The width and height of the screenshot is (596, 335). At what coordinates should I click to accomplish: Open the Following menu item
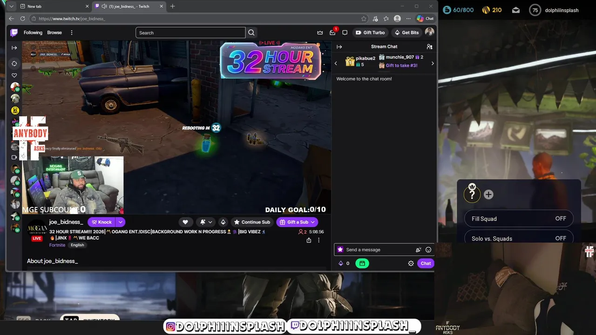[33, 33]
